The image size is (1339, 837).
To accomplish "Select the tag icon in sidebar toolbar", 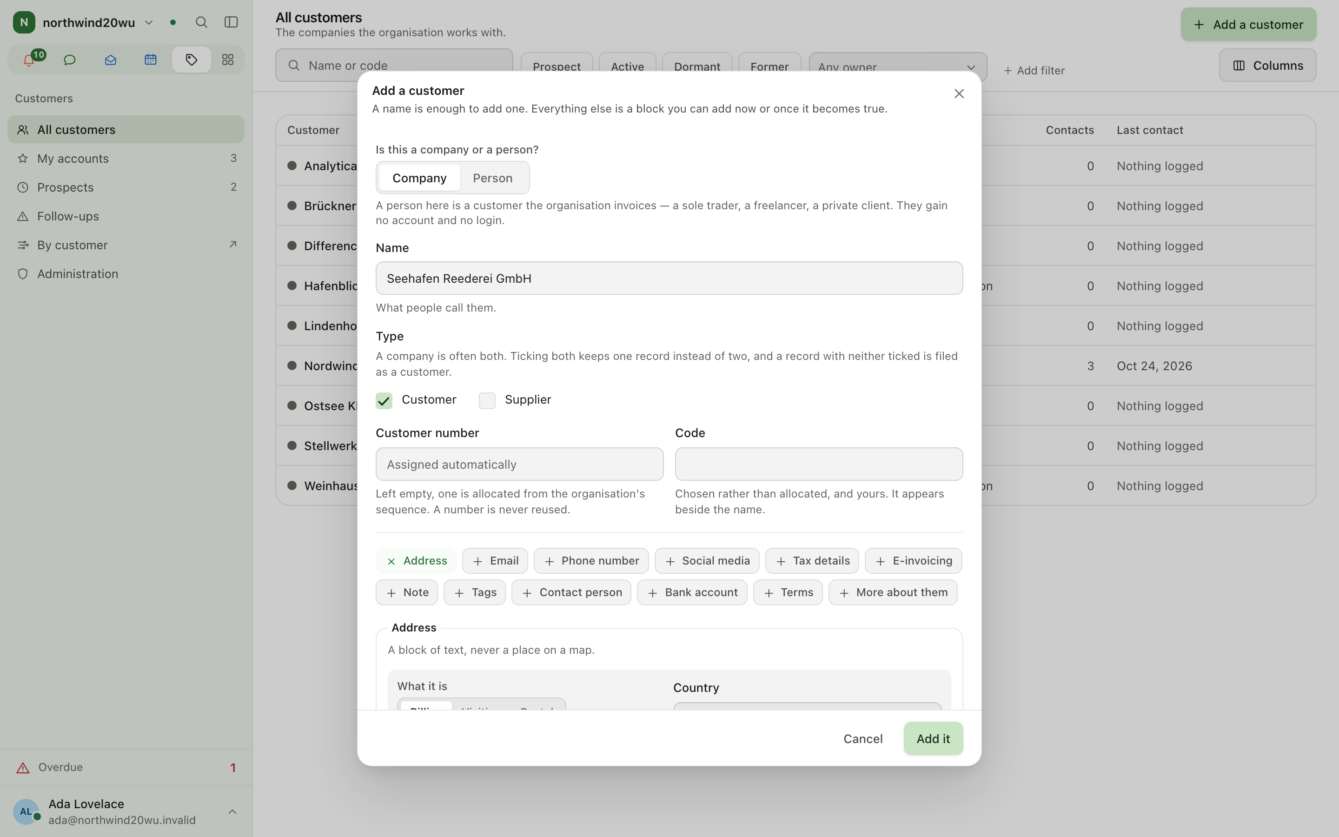I will pos(192,60).
